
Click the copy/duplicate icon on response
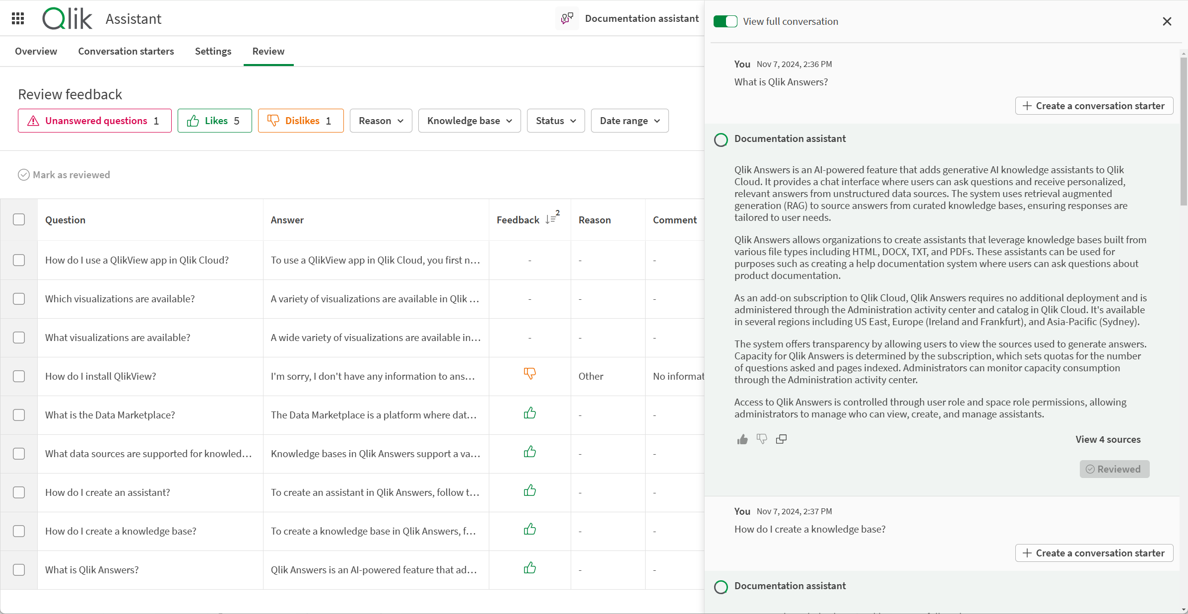781,439
